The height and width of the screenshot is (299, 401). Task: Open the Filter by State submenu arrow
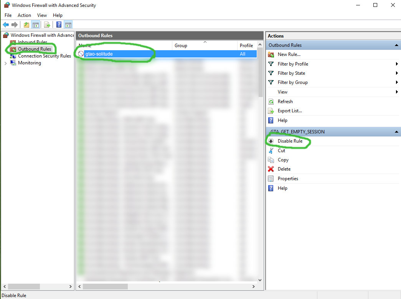[397, 73]
